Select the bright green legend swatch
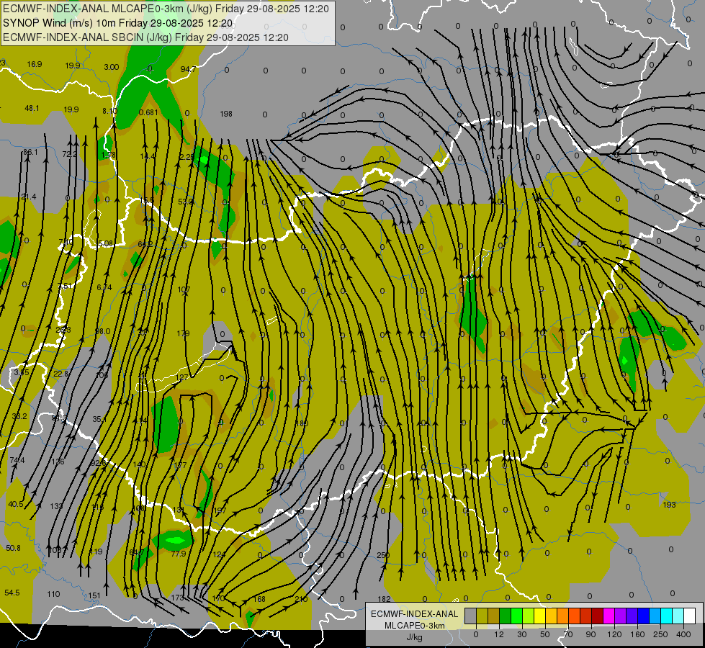705x648 pixels. [516, 616]
